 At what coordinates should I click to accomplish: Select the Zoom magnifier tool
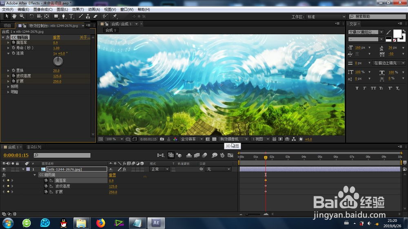22,16
